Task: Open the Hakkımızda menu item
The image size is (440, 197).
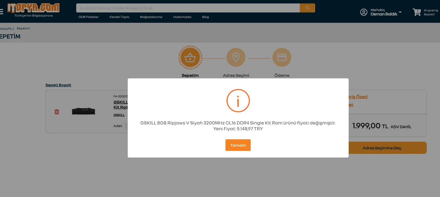Action: [182, 17]
